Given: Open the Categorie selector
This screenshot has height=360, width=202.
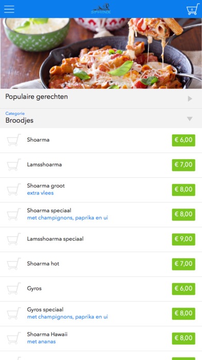Looking at the screenshot, I should (101, 118).
